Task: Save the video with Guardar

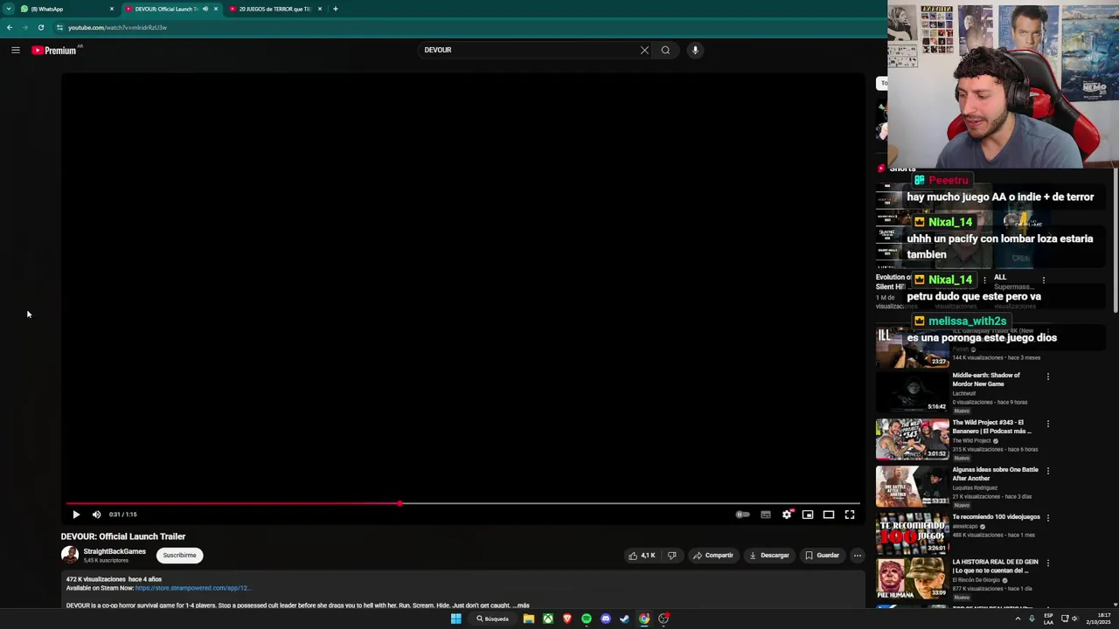Action: coord(822,555)
